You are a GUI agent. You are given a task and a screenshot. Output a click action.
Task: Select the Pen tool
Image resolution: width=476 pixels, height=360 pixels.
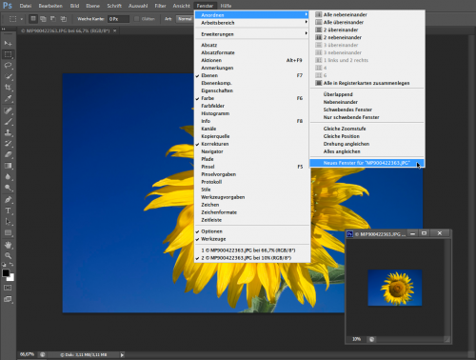(8, 200)
